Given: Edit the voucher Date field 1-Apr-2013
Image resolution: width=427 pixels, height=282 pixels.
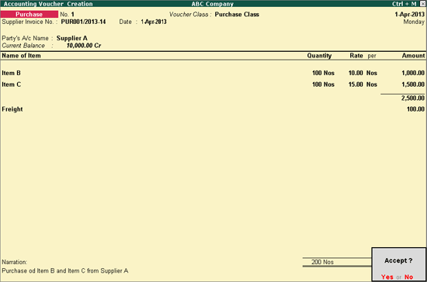Looking at the screenshot, I should 154,22.
